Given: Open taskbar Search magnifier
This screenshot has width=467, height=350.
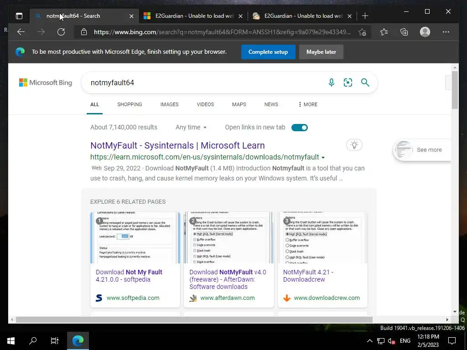Looking at the screenshot, I should 33,341.
